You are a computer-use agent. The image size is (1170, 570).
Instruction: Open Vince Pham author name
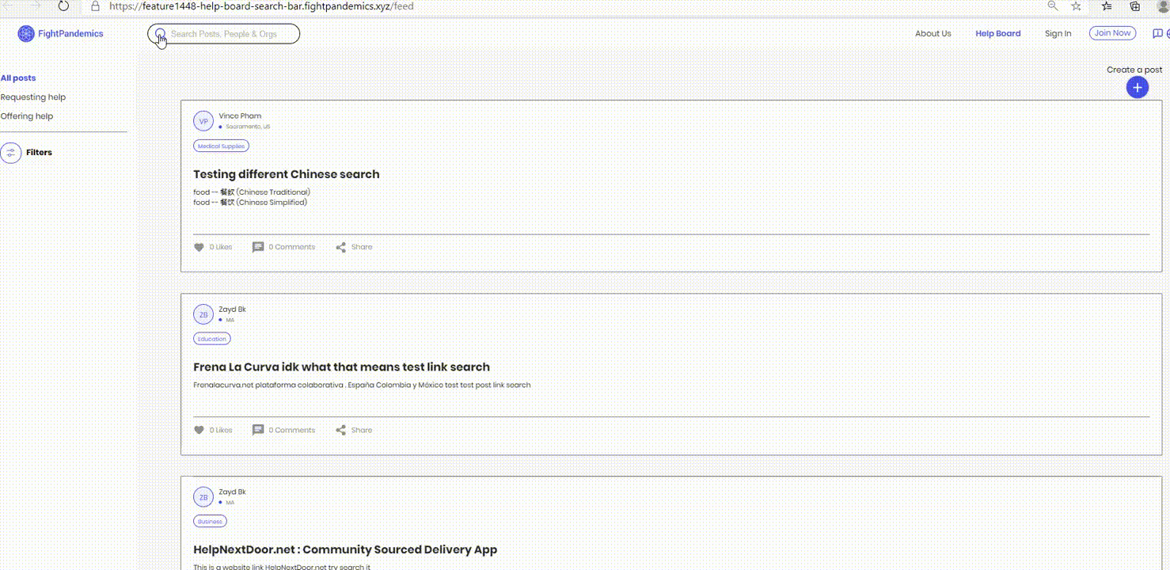pos(240,116)
